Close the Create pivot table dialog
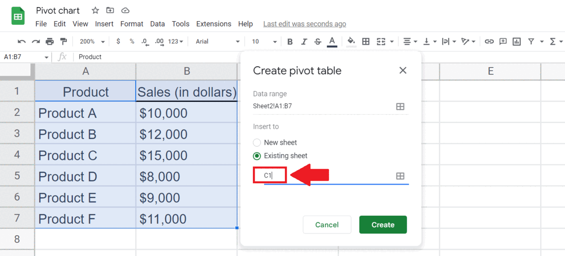The height and width of the screenshot is (256, 565). click(x=403, y=70)
